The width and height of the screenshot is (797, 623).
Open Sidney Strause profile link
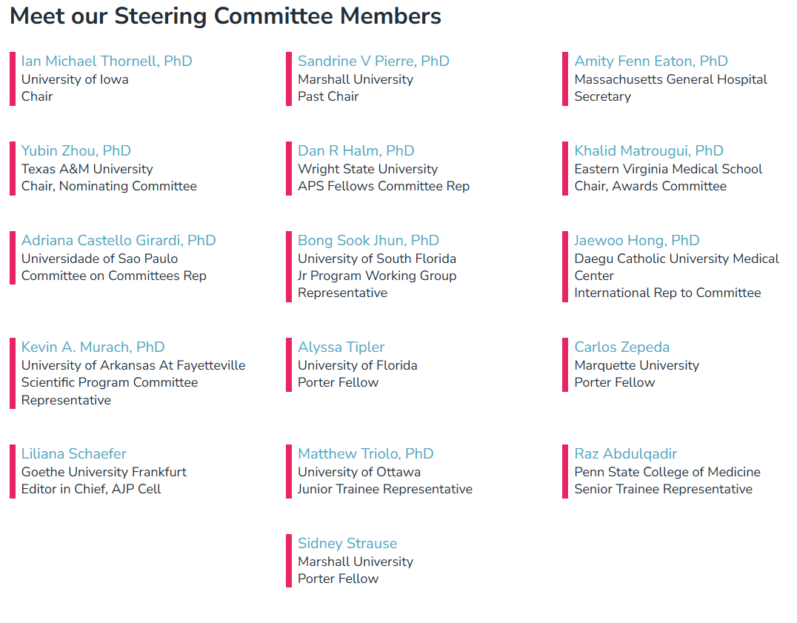click(x=347, y=544)
